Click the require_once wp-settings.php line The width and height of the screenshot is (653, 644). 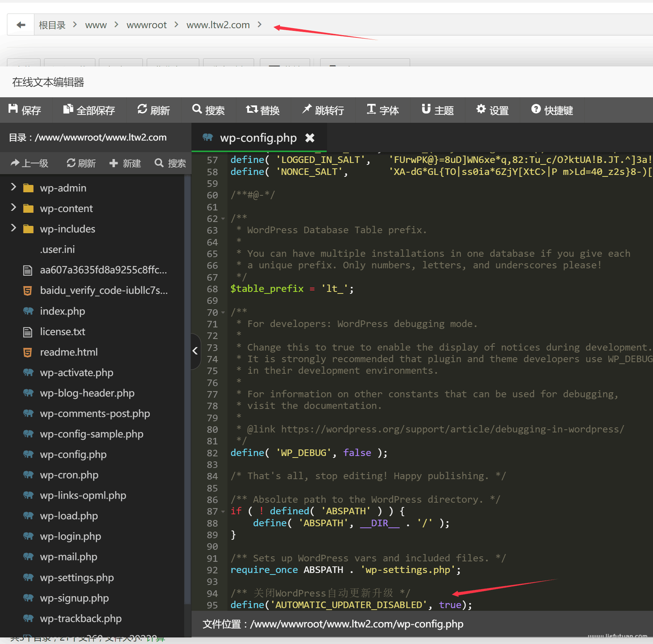point(346,570)
